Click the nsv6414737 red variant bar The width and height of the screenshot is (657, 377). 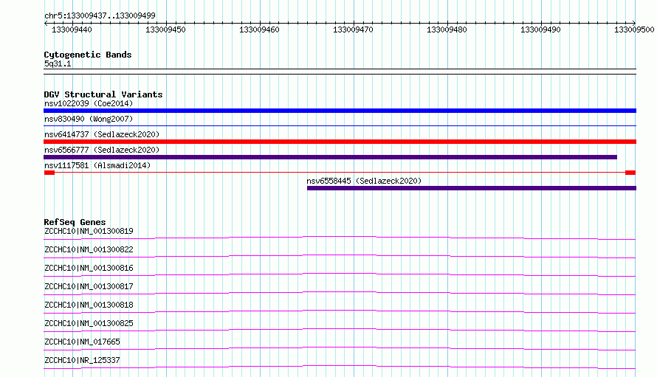pos(340,142)
